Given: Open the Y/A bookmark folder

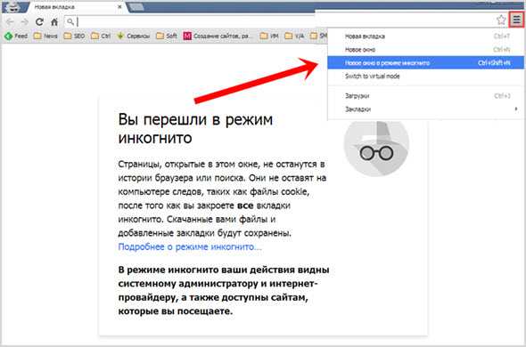Looking at the screenshot, I should point(294,36).
